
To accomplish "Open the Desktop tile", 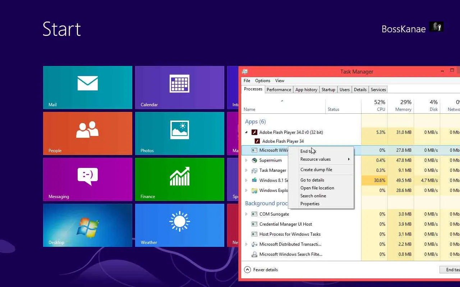I will [x=88, y=225].
